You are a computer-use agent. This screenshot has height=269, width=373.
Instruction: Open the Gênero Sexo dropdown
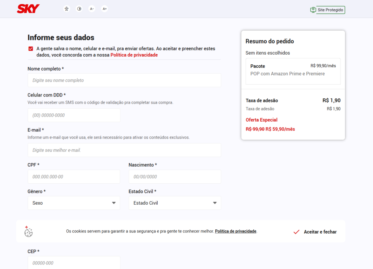(74, 203)
